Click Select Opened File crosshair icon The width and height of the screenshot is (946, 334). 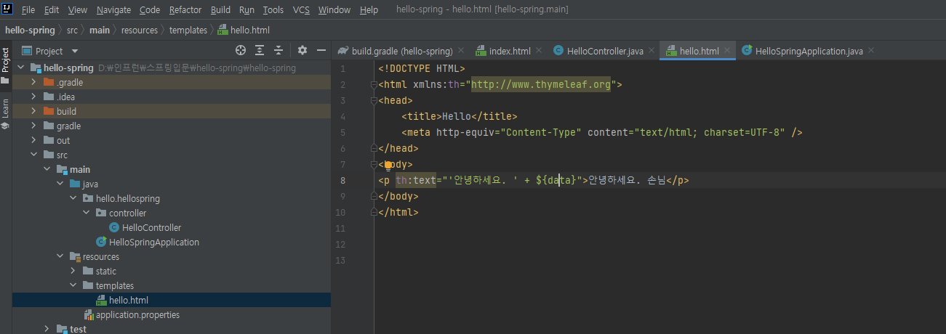(241, 51)
